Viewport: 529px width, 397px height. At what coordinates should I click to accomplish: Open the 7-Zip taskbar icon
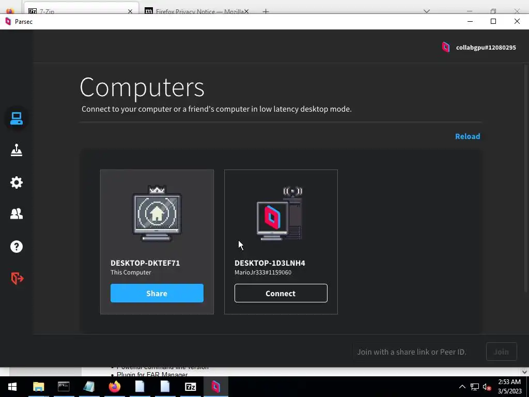(191, 387)
